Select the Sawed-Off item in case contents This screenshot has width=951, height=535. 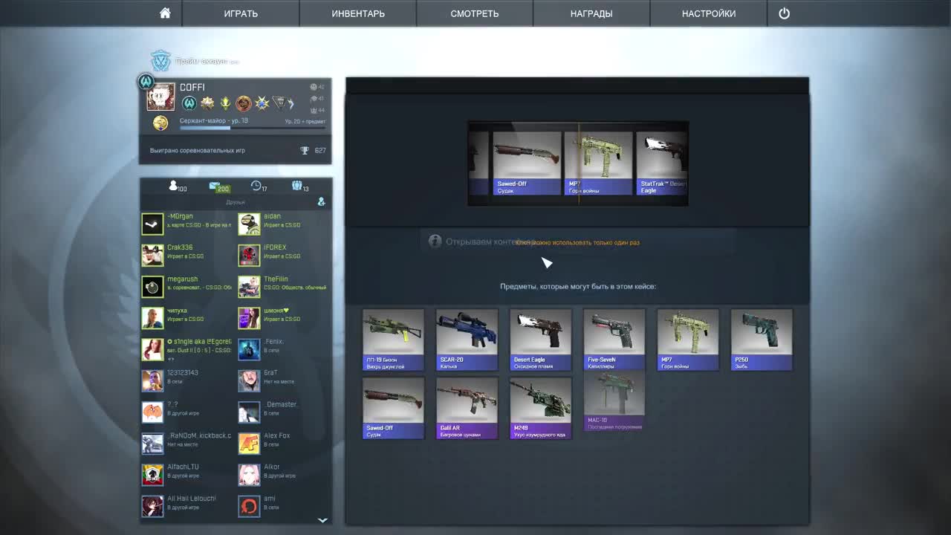[394, 408]
